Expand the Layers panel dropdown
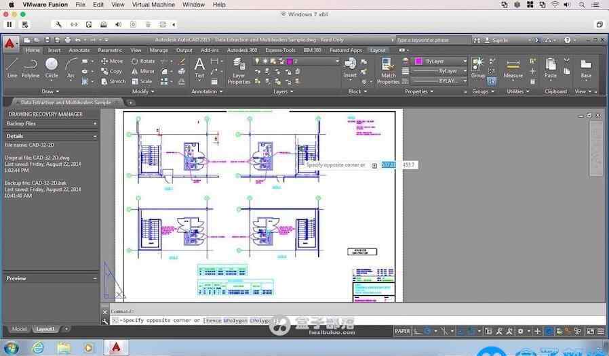This screenshot has height=356, width=609. [283, 91]
